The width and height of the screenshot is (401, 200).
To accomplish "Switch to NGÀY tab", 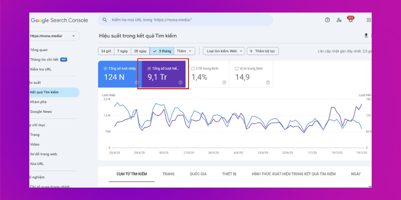I will pos(356,174).
